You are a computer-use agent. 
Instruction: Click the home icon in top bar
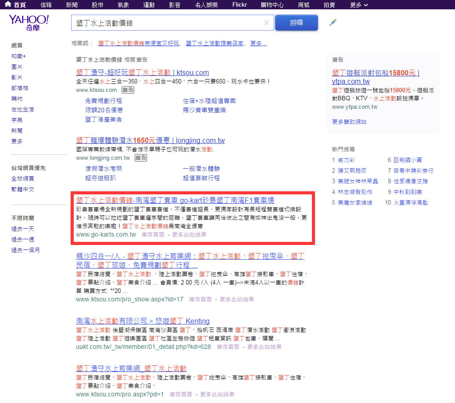pyautogui.click(x=8, y=4)
